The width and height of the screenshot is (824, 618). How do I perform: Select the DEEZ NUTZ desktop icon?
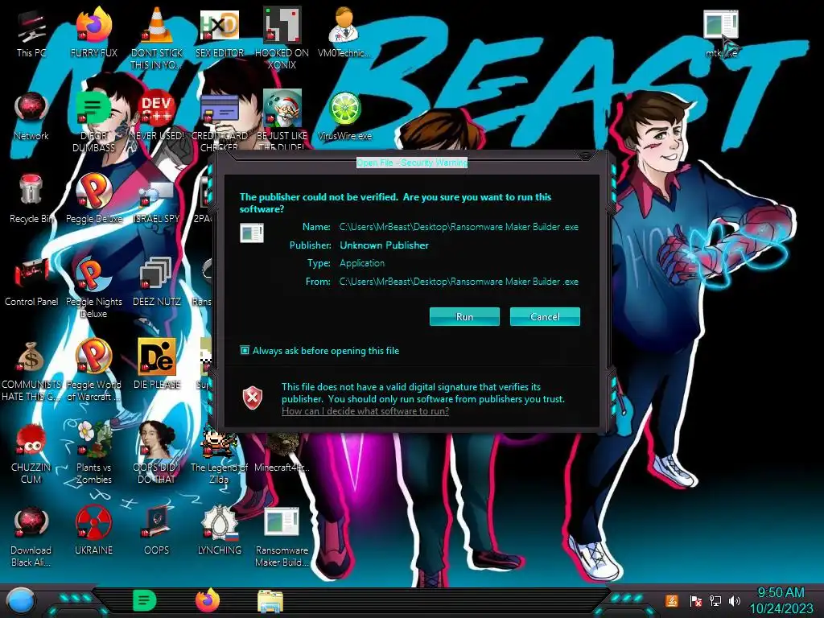157,282
